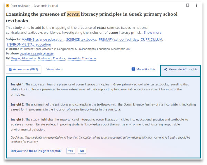The height and width of the screenshot is (165, 207).
Task: Bookmark this article with the bookmark icon
Action: pyautogui.click(x=188, y=5)
